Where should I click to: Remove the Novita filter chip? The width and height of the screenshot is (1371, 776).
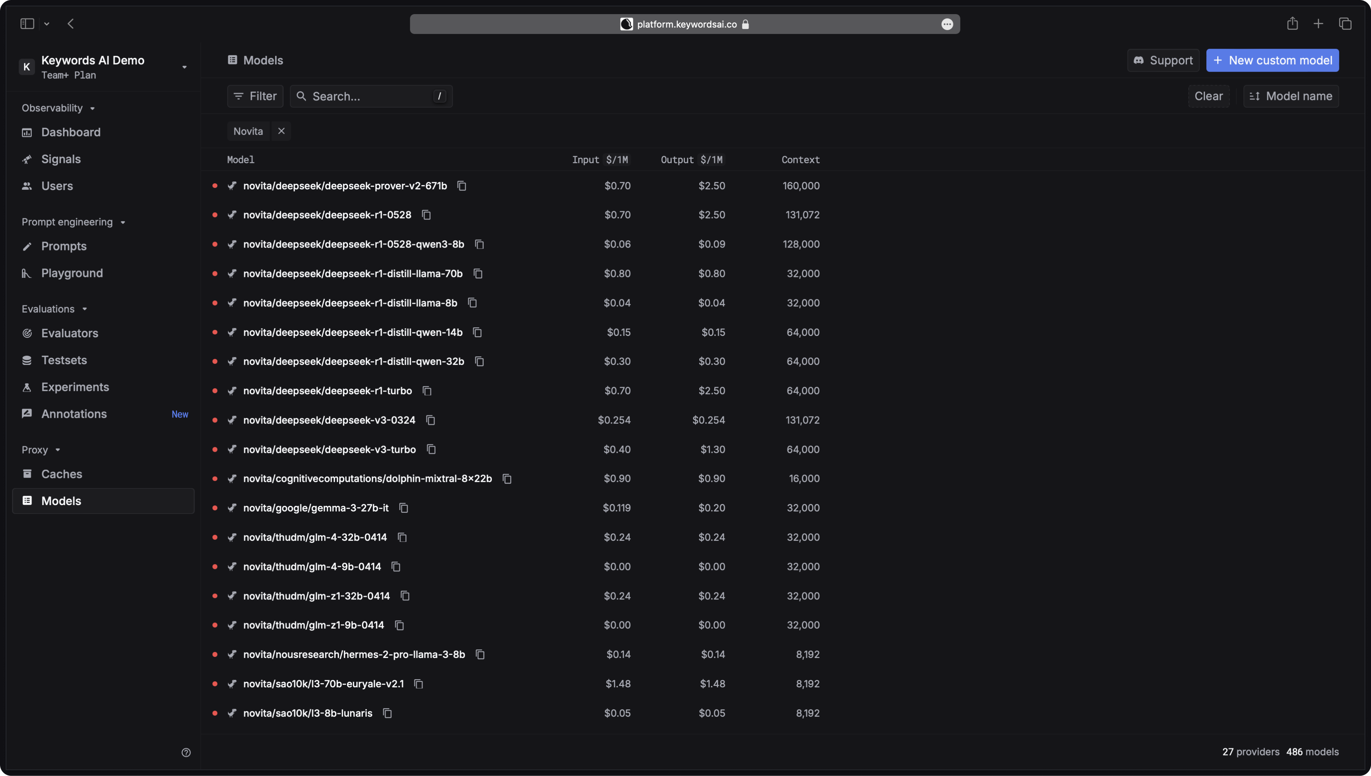click(281, 131)
